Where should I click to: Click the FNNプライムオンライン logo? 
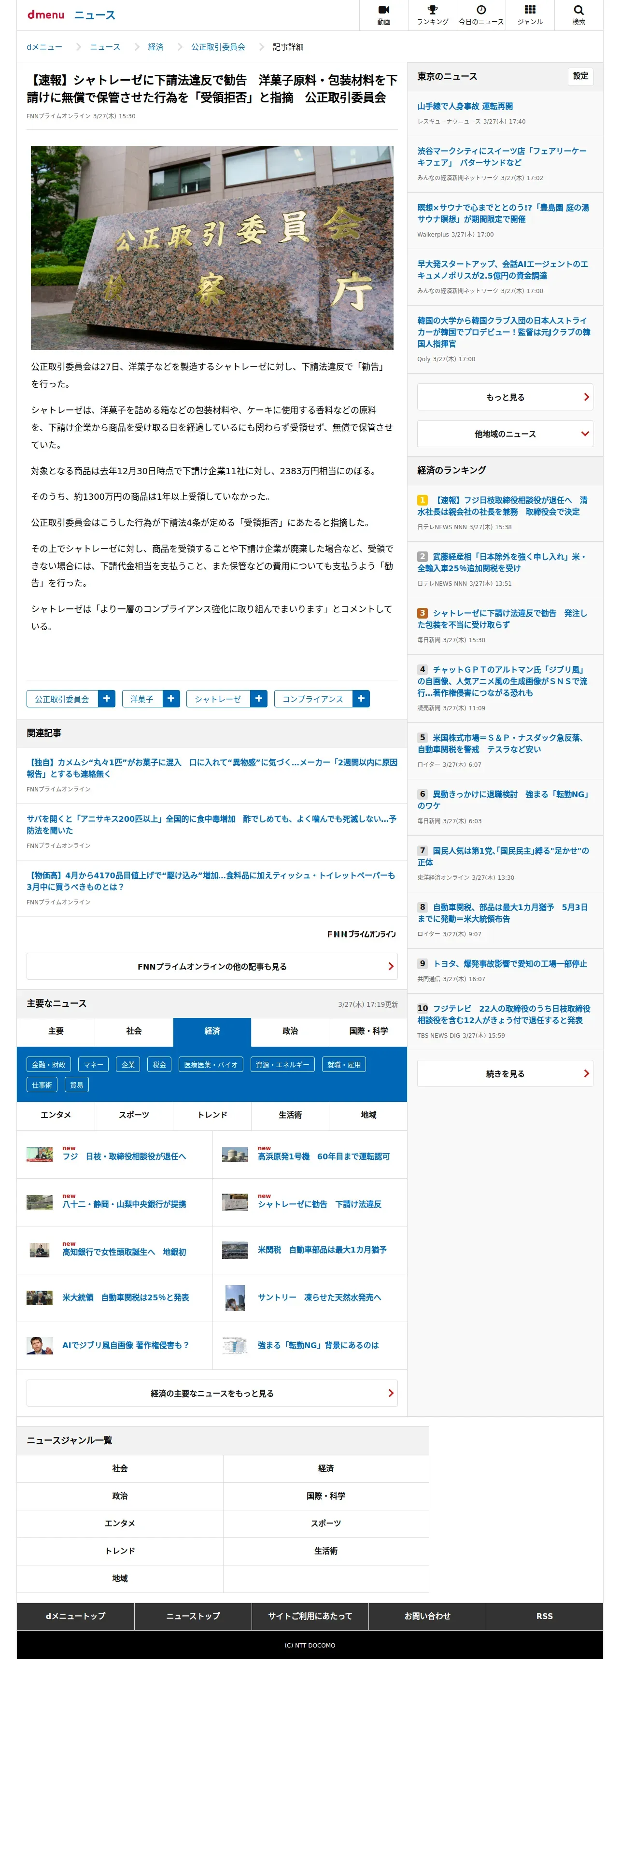(361, 933)
